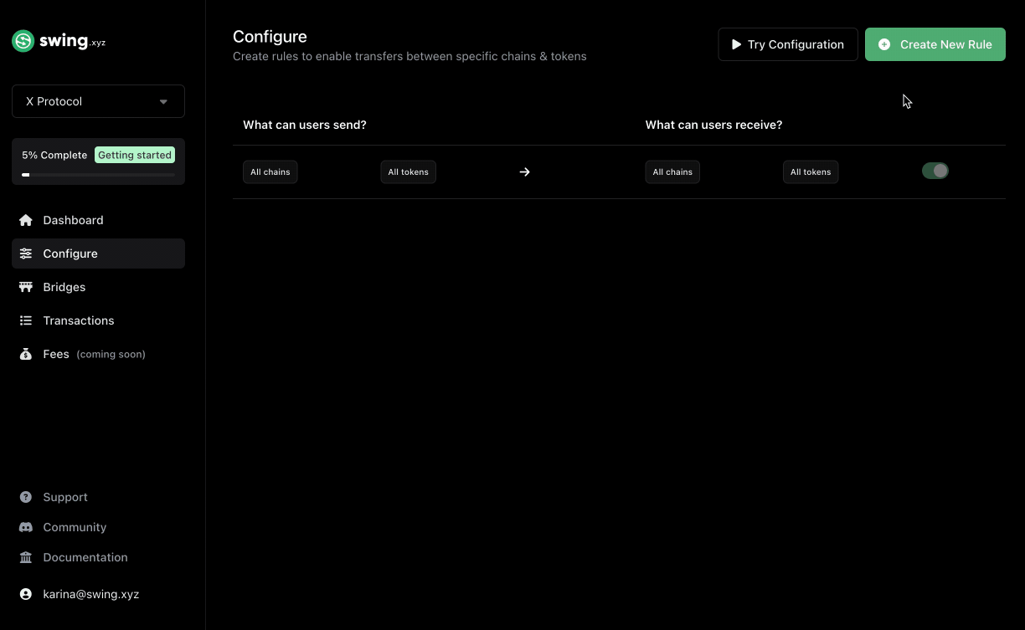Click the Create New Rule button
Screen dimensions: 1025x630
pos(935,44)
